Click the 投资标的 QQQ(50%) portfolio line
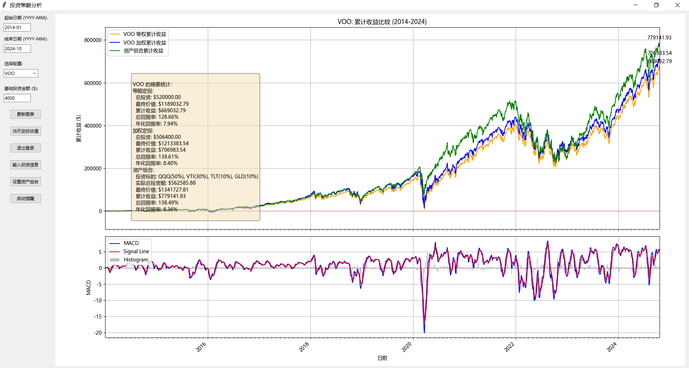The width and height of the screenshot is (689, 368). click(x=197, y=176)
